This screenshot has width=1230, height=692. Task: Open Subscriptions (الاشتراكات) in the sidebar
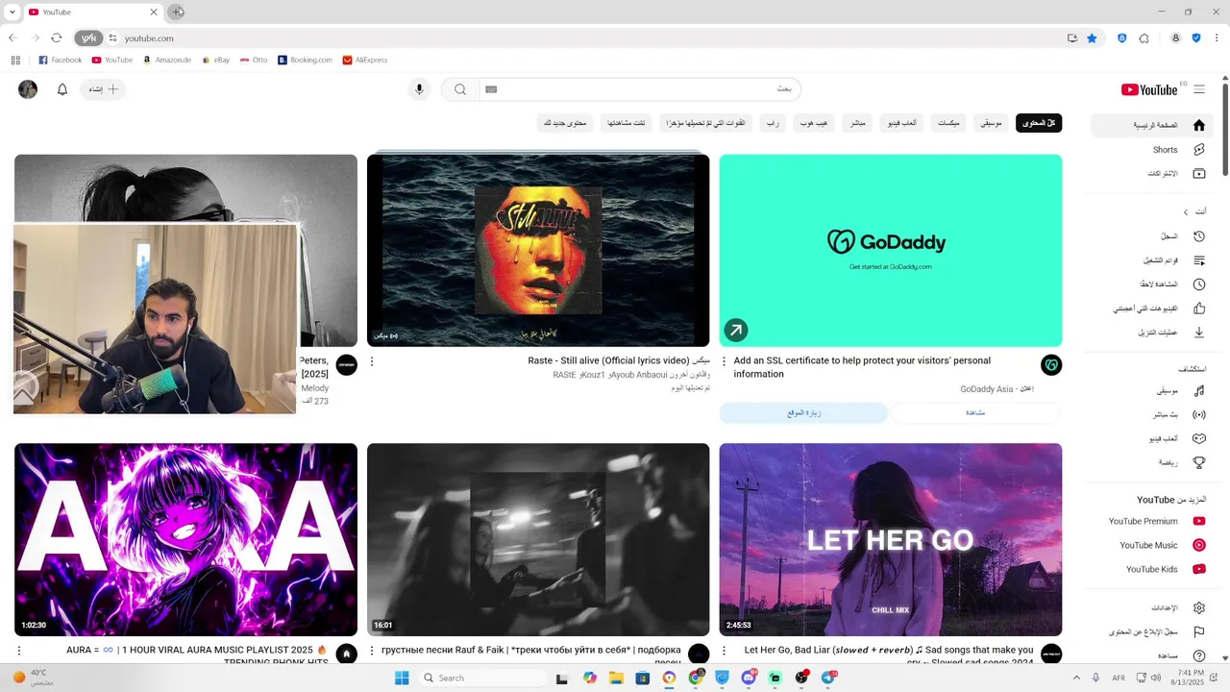click(1151, 174)
